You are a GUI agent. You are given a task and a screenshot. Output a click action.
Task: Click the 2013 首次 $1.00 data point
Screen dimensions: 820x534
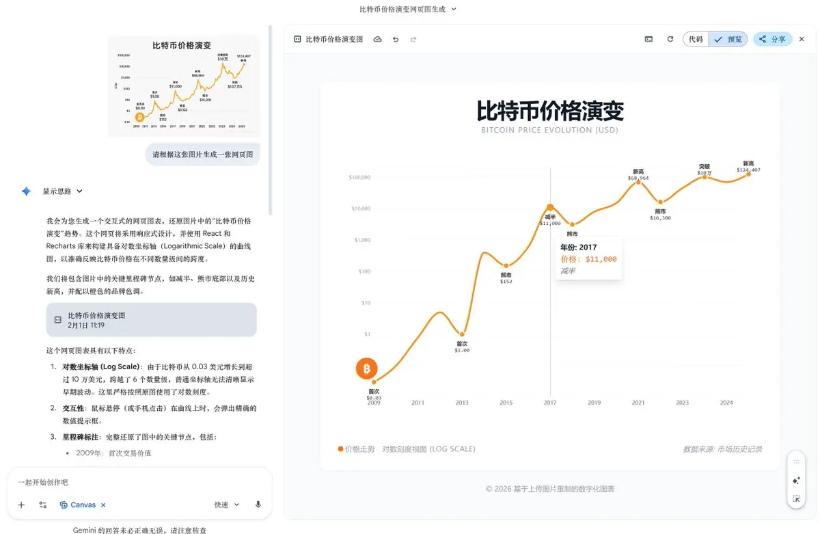coord(462,335)
